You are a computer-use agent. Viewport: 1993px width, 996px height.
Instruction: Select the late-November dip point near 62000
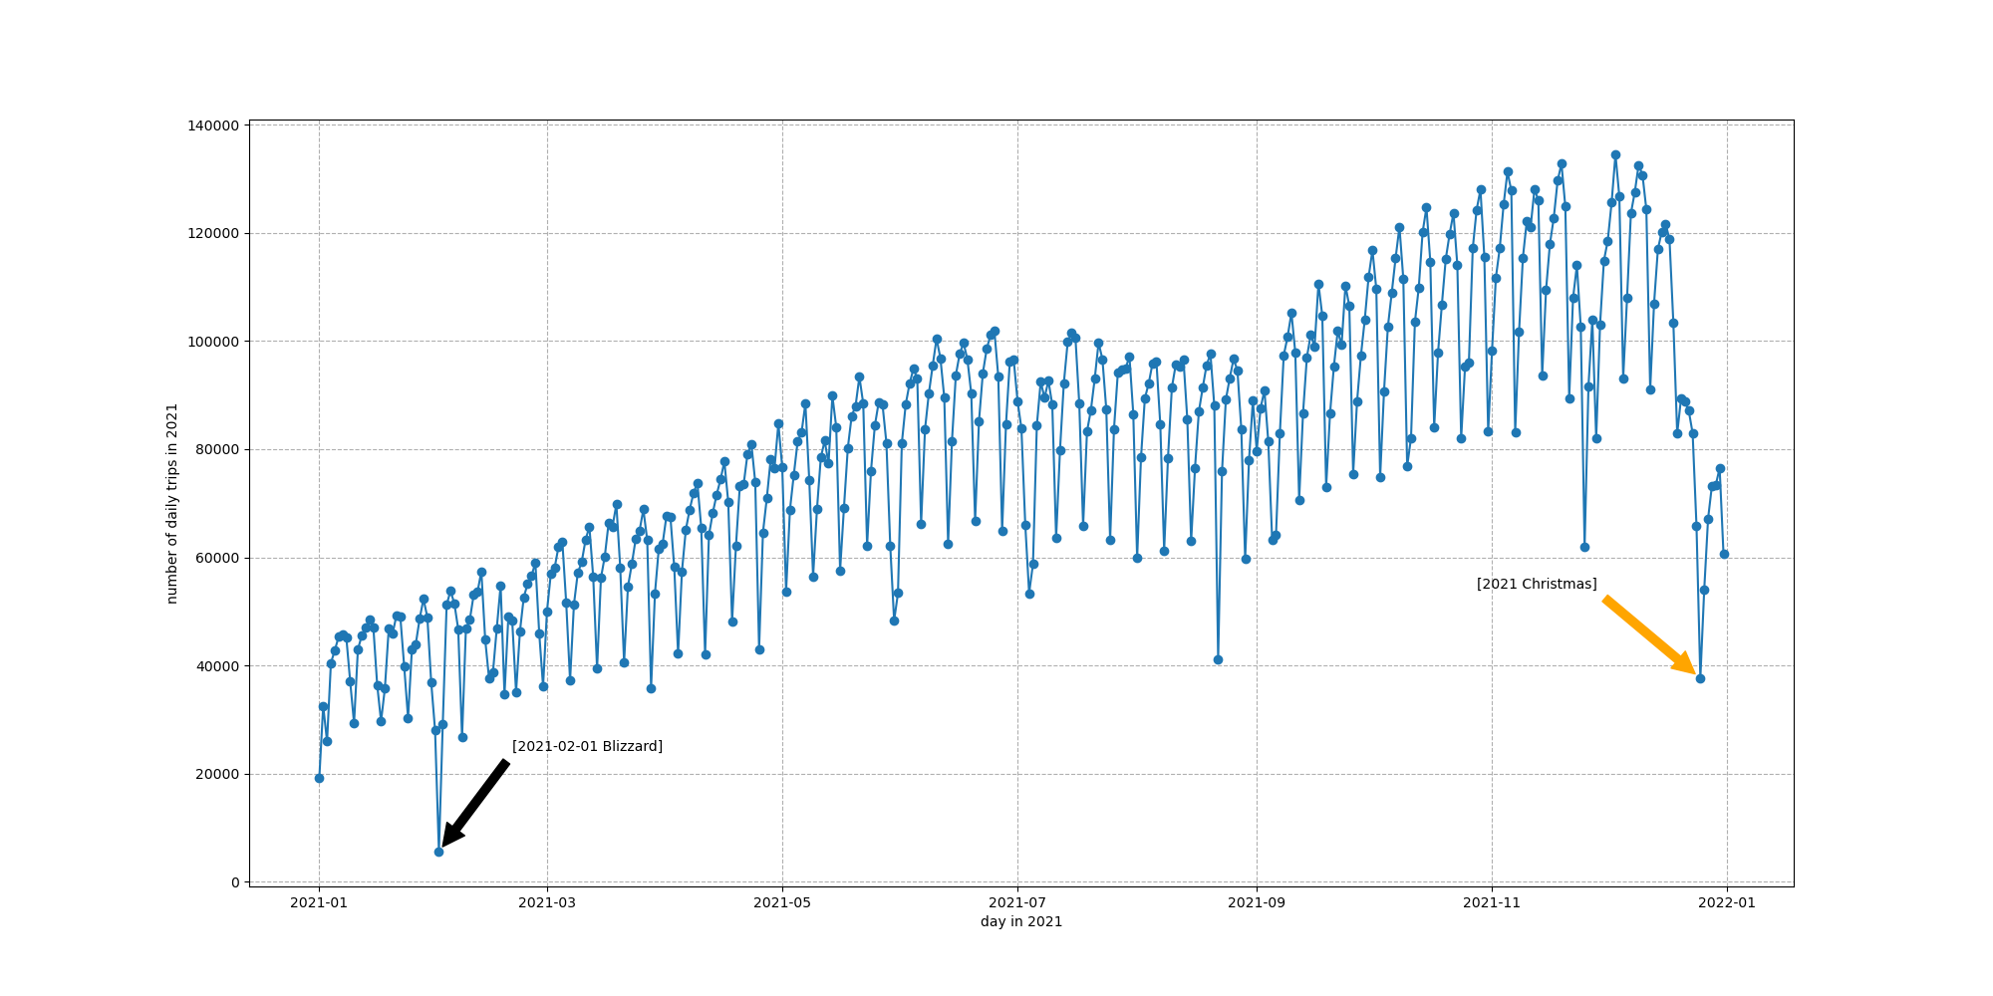click(1584, 547)
